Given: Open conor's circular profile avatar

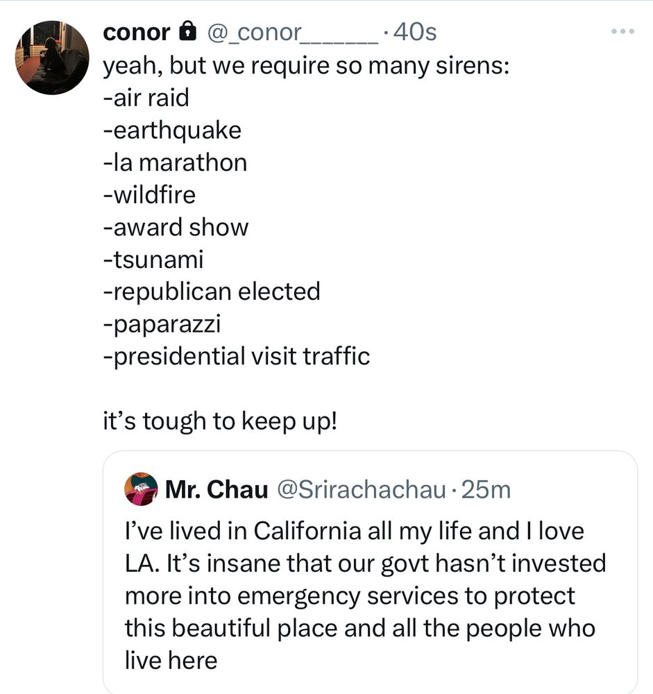Looking at the screenshot, I should coord(52,58).
